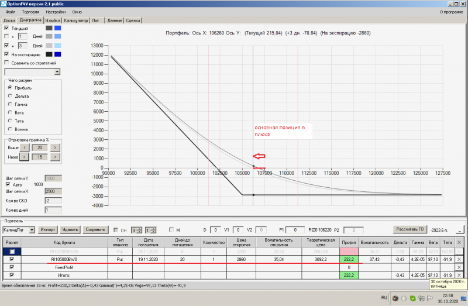468x306 pixels.
Task: Increase Ниже percent with right arrow
Action: click(55, 157)
